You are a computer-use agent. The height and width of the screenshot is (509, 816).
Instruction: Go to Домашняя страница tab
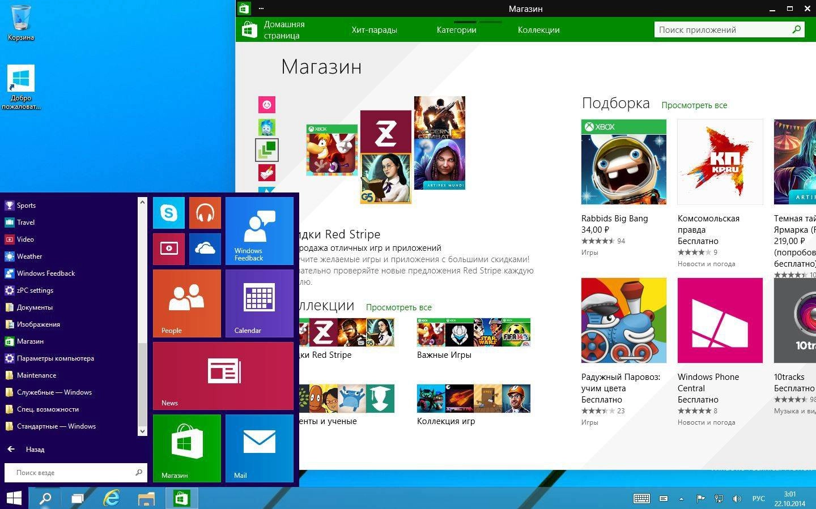284,29
